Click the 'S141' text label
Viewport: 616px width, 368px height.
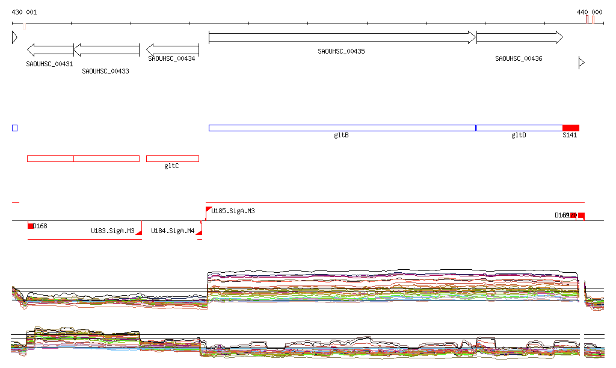coord(570,136)
